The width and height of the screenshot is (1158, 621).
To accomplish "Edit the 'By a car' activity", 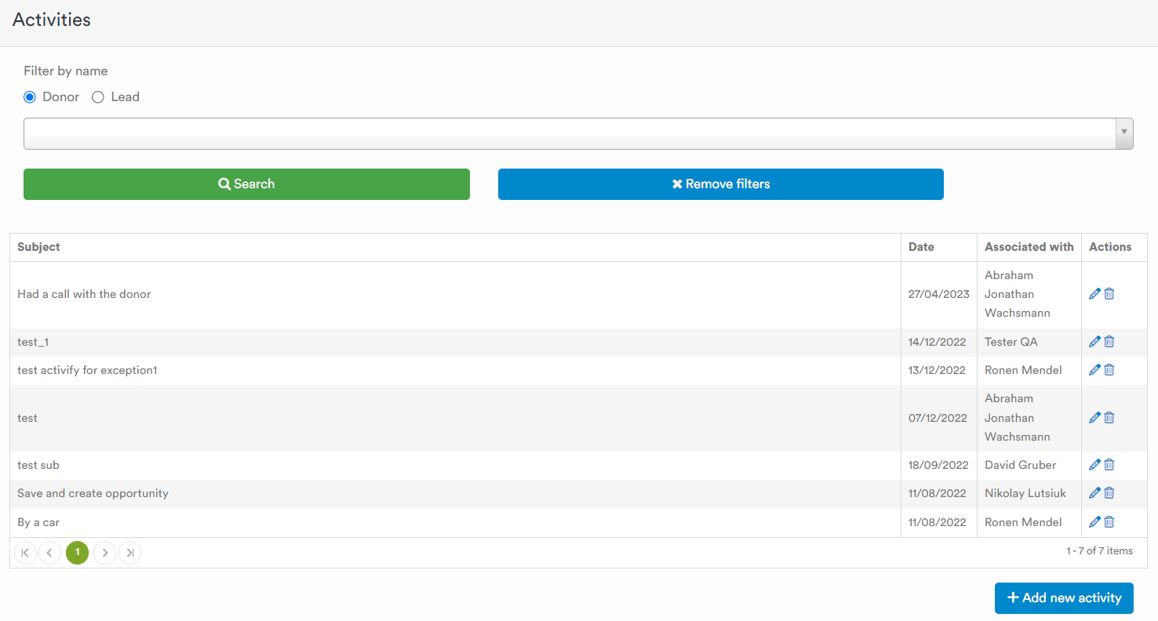I will tap(1095, 522).
